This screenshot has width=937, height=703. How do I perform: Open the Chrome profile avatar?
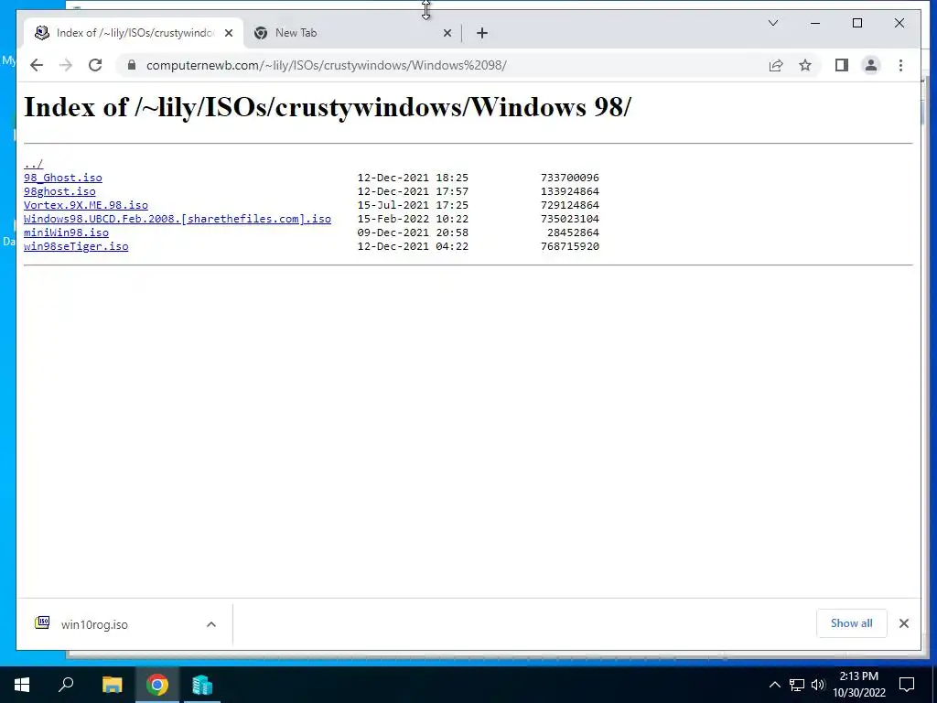pos(871,65)
